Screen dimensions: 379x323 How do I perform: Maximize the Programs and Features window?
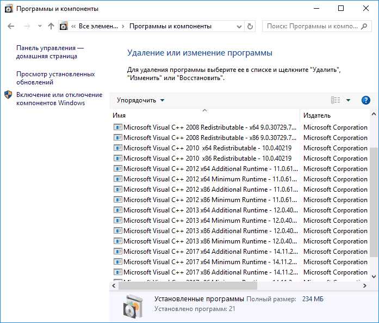pyautogui.click(x=341, y=9)
